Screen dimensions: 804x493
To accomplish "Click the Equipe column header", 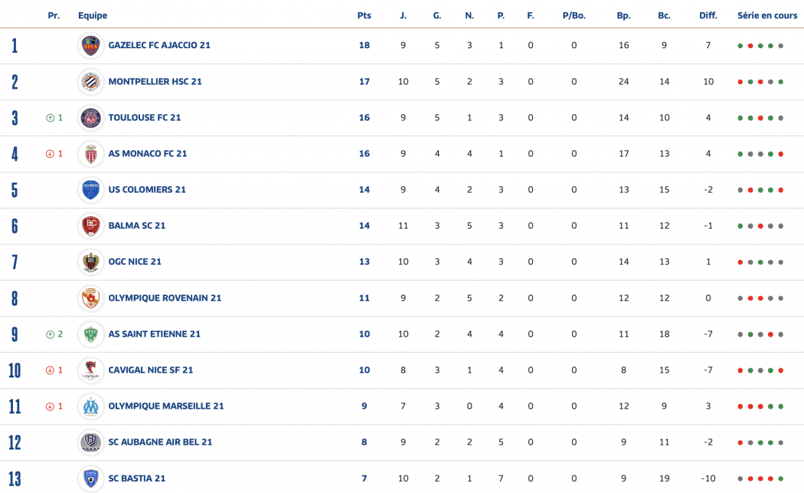I will tap(93, 16).
